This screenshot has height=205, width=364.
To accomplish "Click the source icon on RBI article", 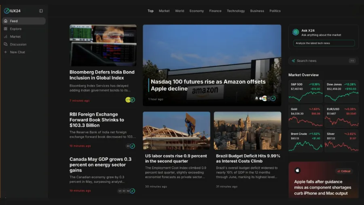I will [x=132, y=146].
